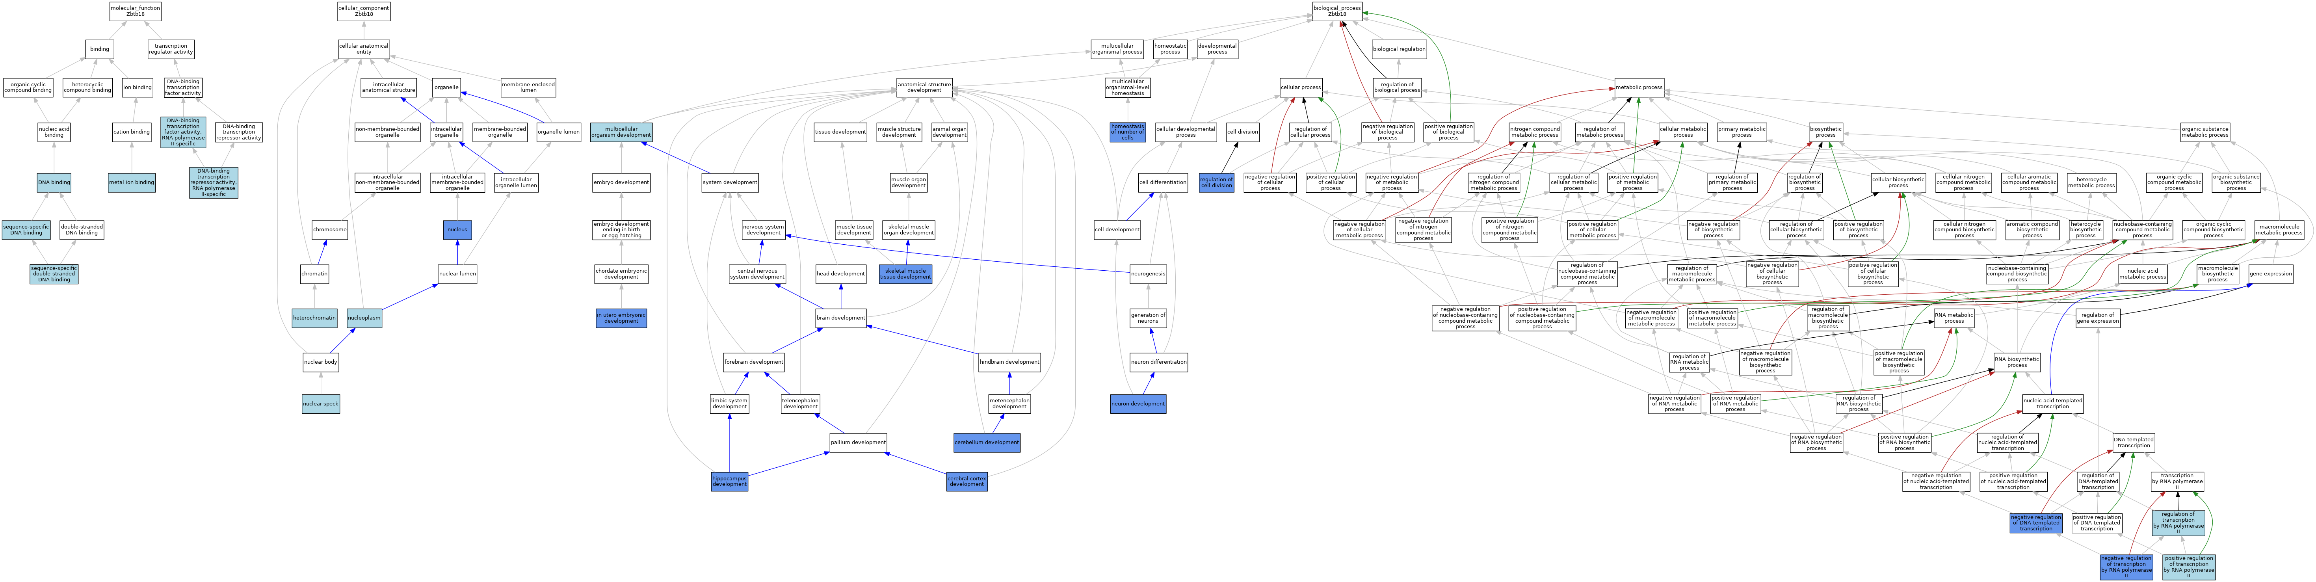The width and height of the screenshot is (2316, 582).
Task: Select the brain development node
Action: pyautogui.click(x=841, y=318)
